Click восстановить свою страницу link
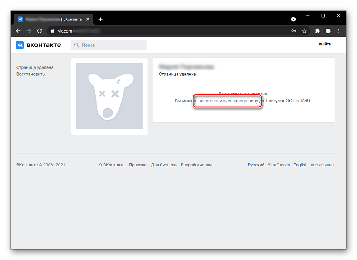Screen dimensions: 357x260 [x=228, y=101]
